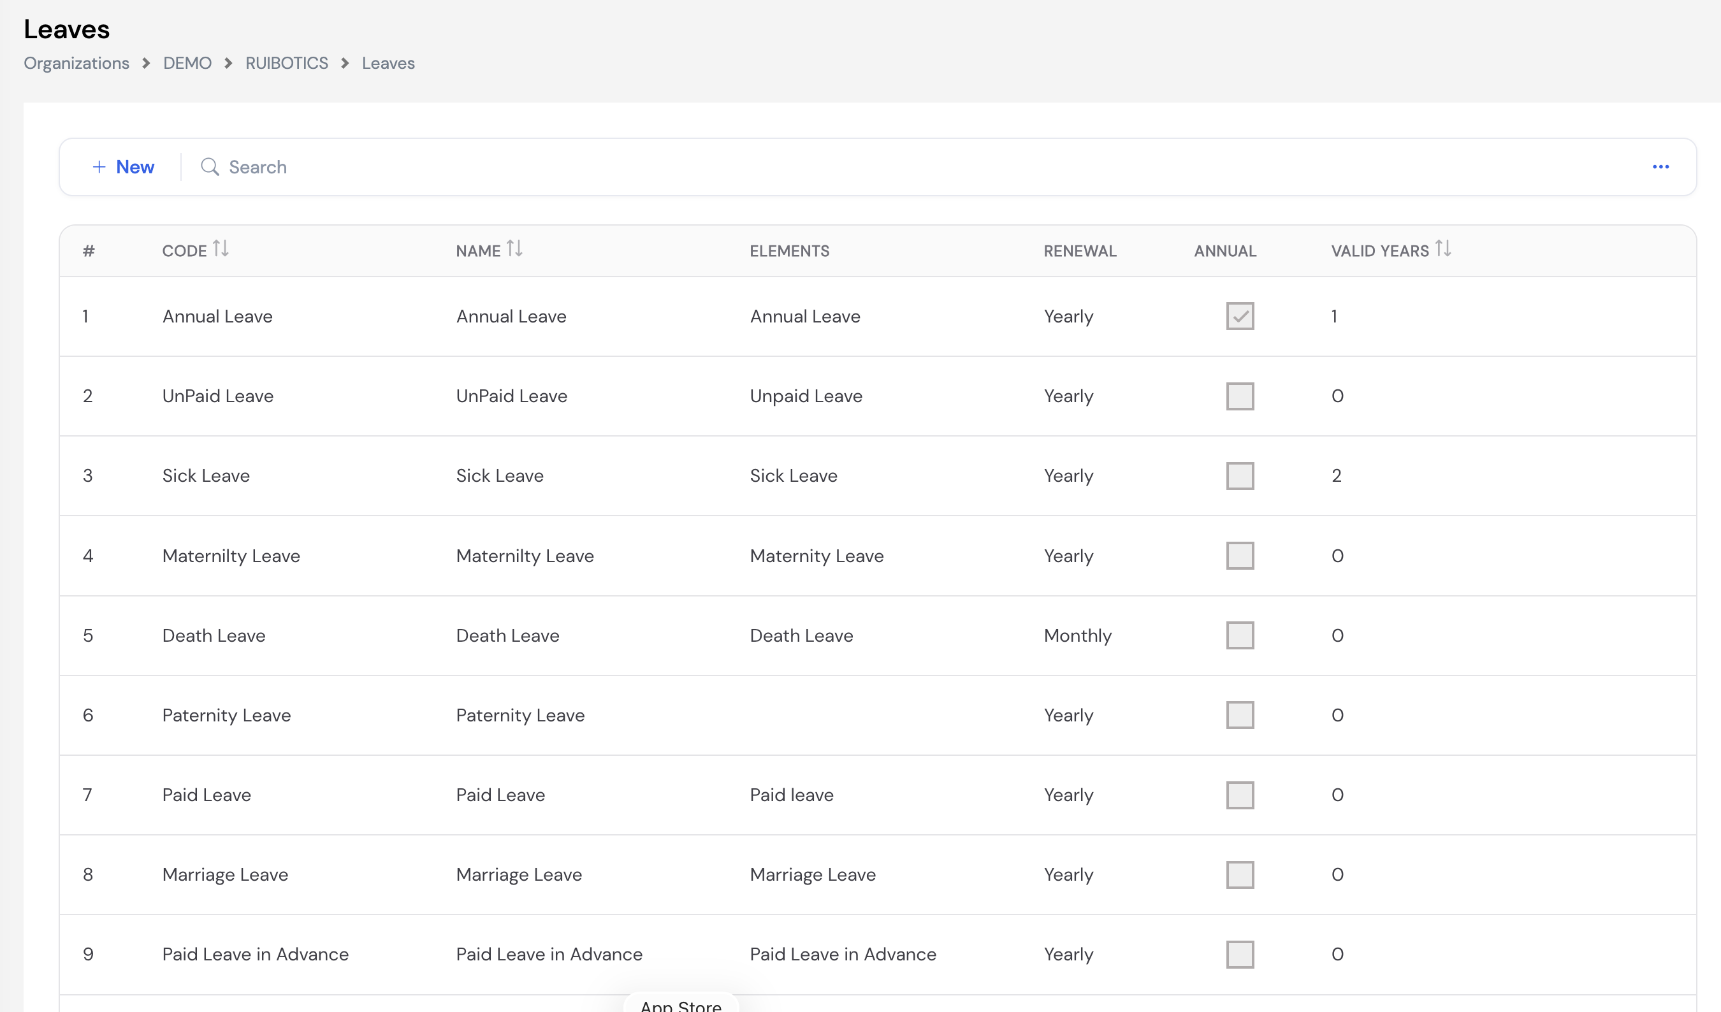1721x1012 pixels.
Task: Select the Paternity Leave code cell
Action: (x=226, y=715)
